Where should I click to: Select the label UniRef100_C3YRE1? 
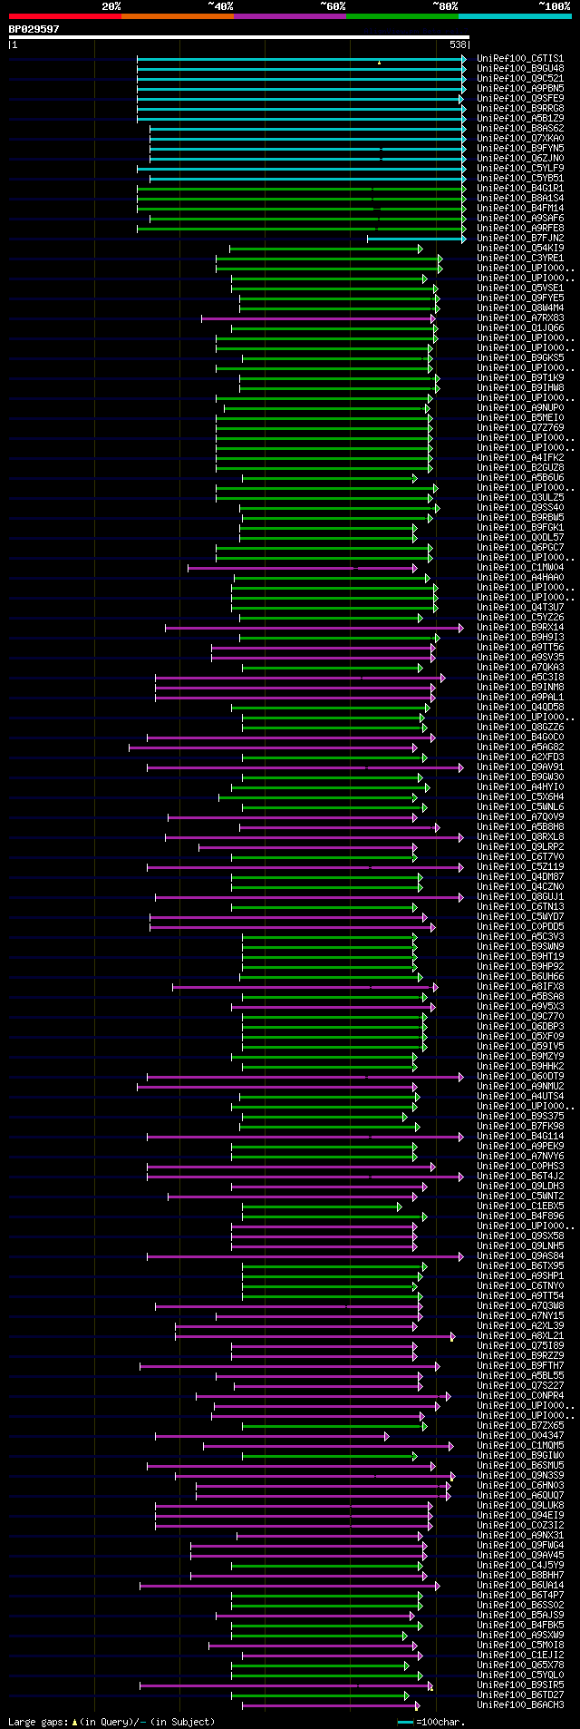coord(520,259)
